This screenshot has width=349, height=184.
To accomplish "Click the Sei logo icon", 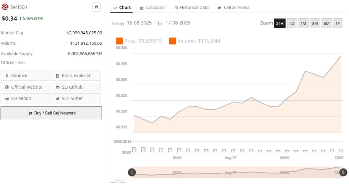I will tap(5, 7).
